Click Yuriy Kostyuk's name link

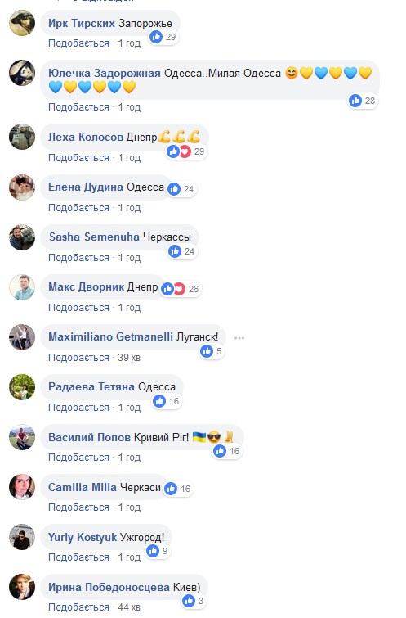point(83,537)
